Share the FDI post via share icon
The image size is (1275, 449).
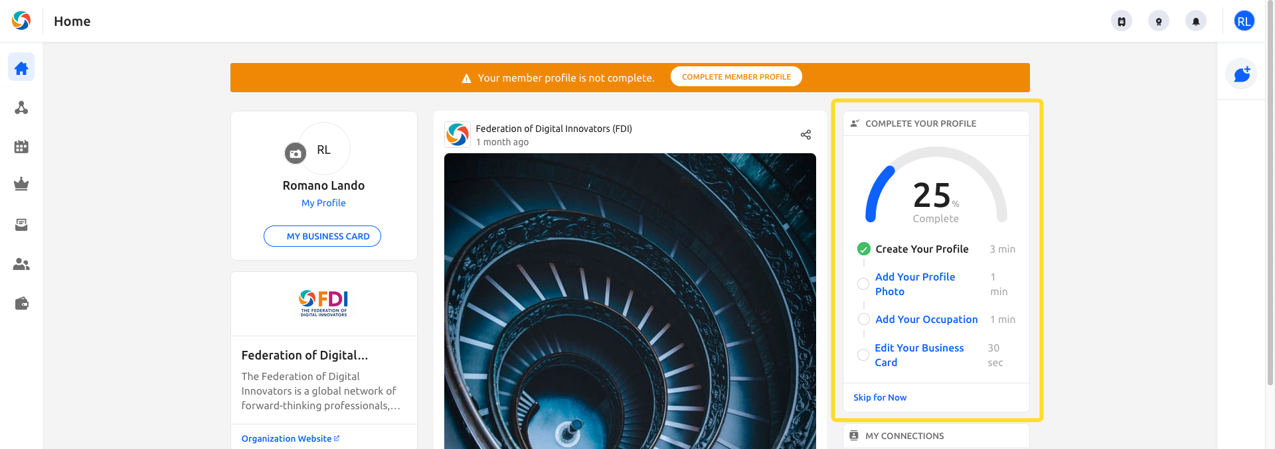pyautogui.click(x=806, y=135)
